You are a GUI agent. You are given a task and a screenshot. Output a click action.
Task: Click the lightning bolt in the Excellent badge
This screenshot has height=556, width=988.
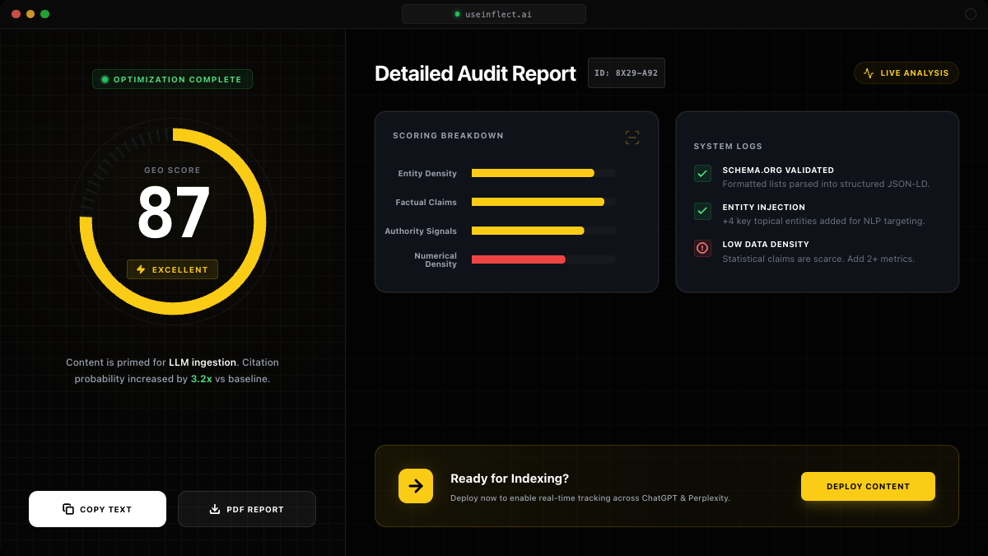click(x=139, y=269)
